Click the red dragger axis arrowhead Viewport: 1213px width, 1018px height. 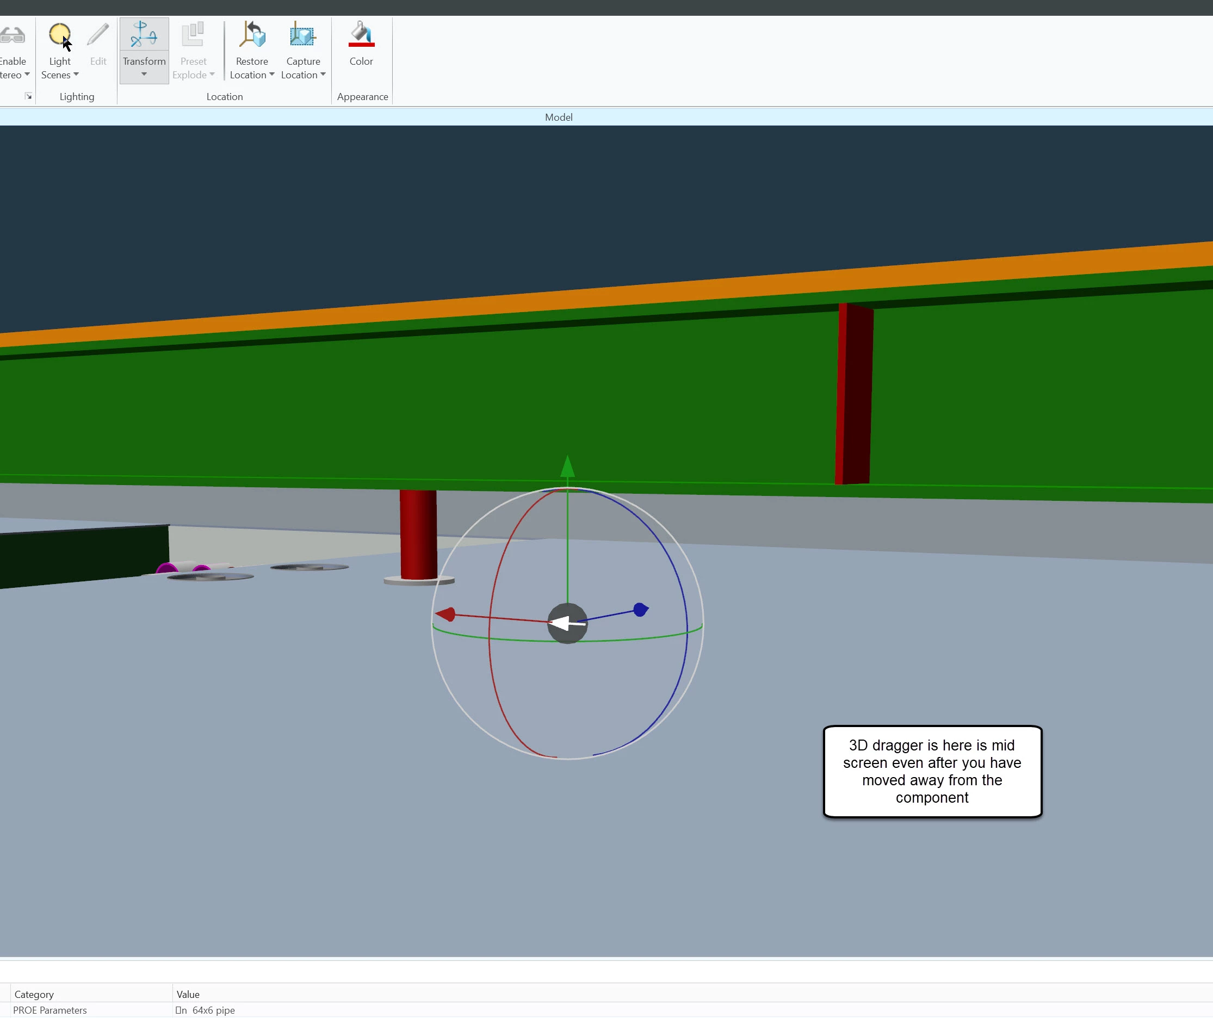click(446, 614)
